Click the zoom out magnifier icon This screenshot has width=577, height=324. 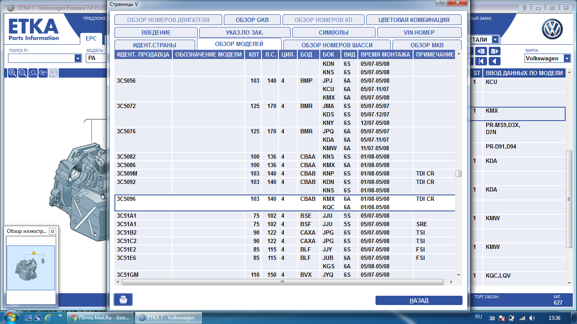[x=23, y=73]
